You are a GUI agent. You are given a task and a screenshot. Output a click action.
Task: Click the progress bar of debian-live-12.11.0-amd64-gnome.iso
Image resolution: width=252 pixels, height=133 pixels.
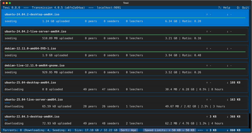tap(125, 69)
